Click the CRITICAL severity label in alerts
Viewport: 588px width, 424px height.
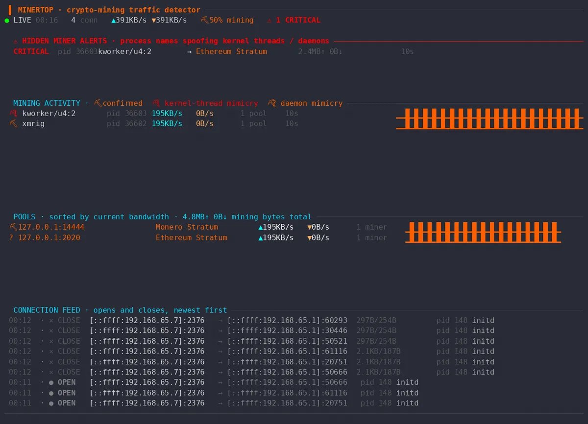[31, 51]
